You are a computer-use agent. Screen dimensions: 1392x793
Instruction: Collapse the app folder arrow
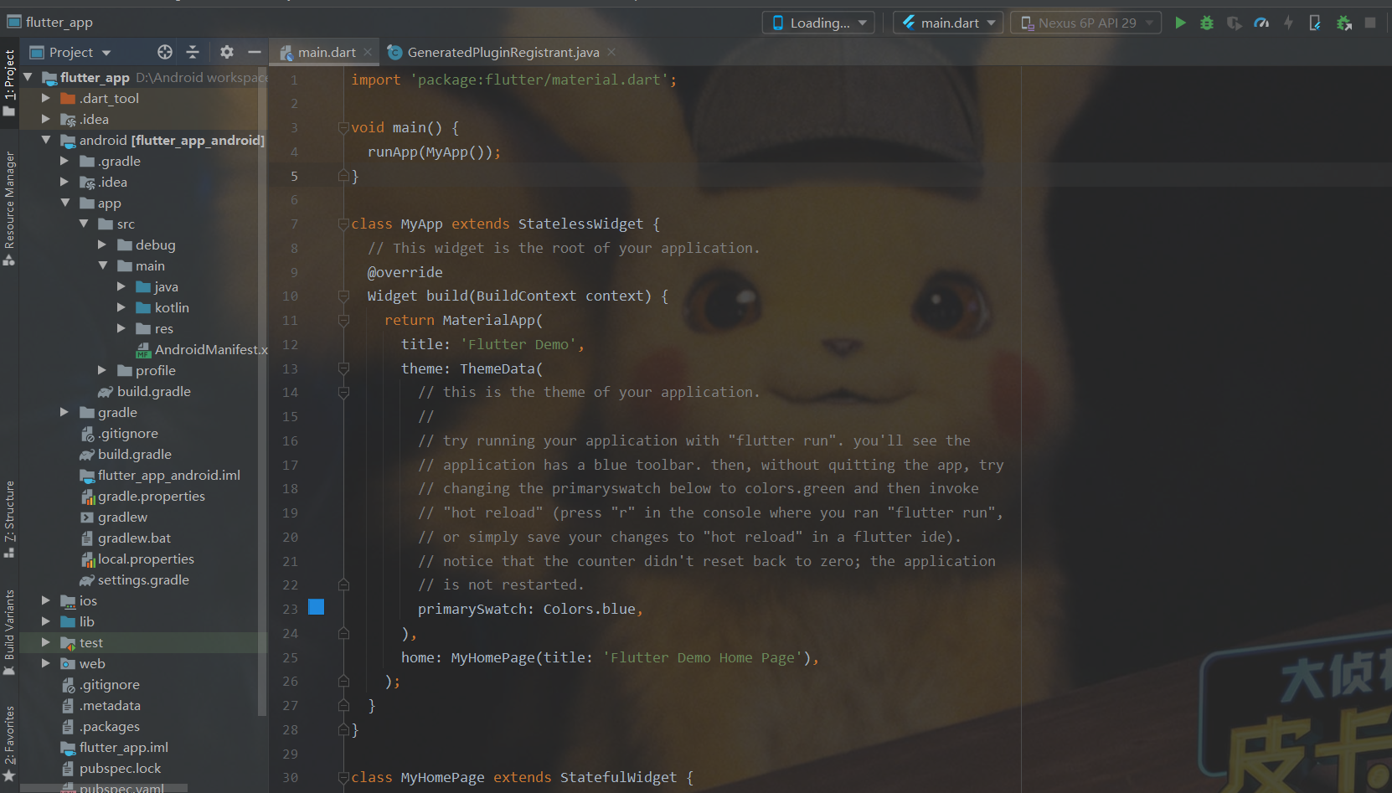pos(65,203)
